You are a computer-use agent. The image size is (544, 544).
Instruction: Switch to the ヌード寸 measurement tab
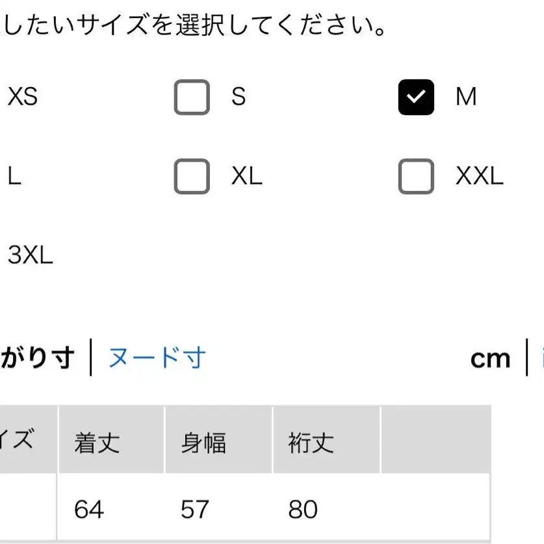tap(156, 357)
